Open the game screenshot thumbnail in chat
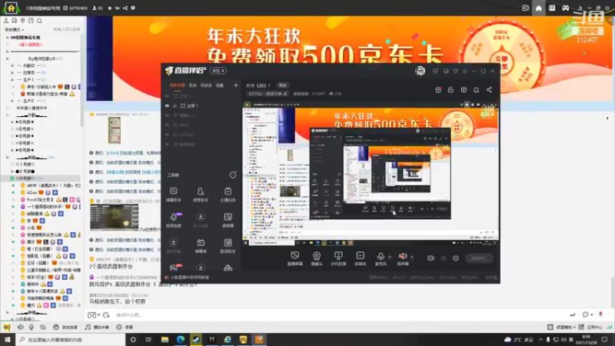Image resolution: width=615 pixels, height=346 pixels. [114, 217]
